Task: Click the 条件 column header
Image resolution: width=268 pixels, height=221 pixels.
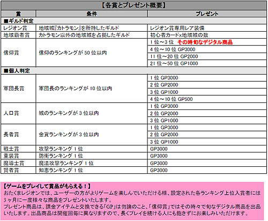Action: 92,14
